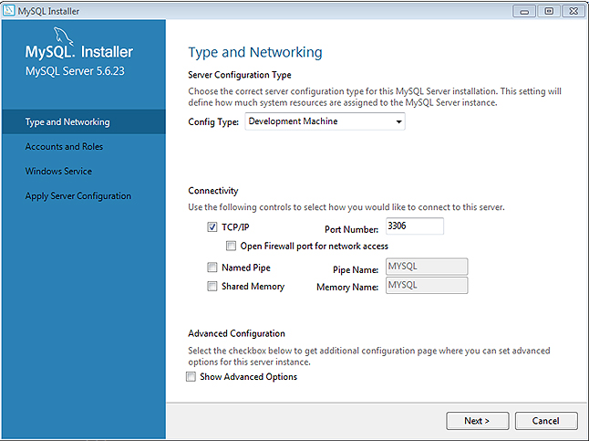Check Show Advanced Options
Viewport: 589px width, 441px height.
pyautogui.click(x=191, y=376)
